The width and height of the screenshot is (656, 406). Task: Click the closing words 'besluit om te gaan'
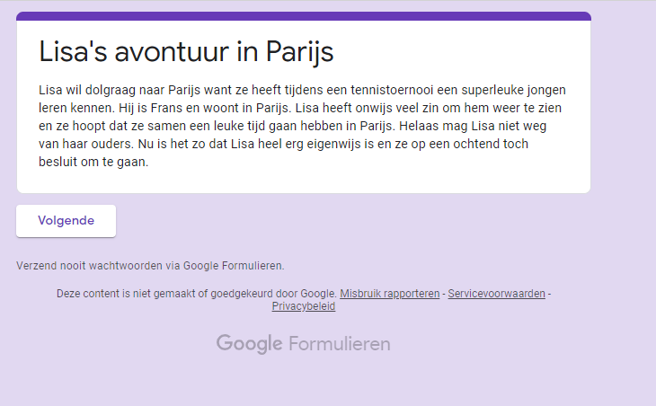click(93, 163)
